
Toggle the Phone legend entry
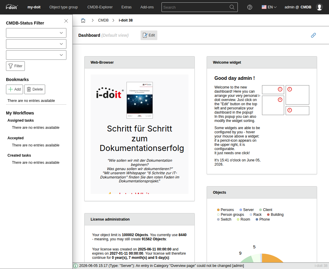click(x=263, y=219)
